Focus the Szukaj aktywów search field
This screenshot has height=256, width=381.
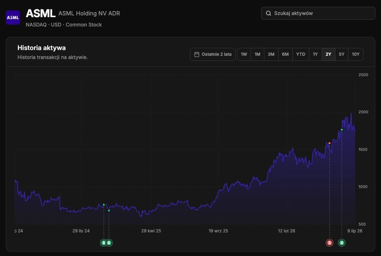coord(318,13)
